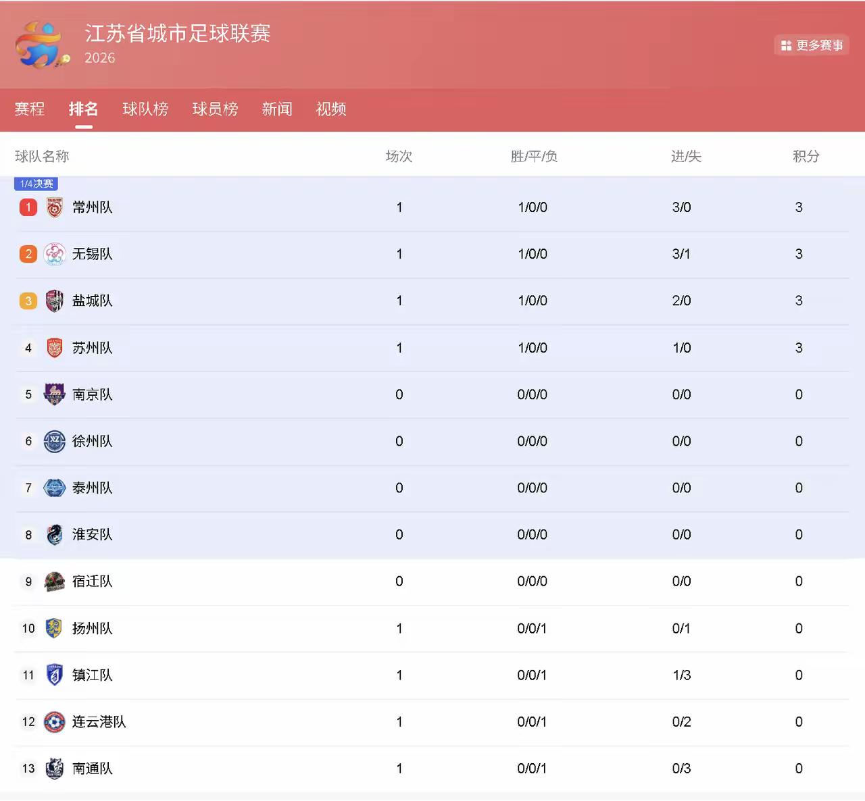Click 扬州队 record 0/0/1
865x801 pixels.
point(532,628)
